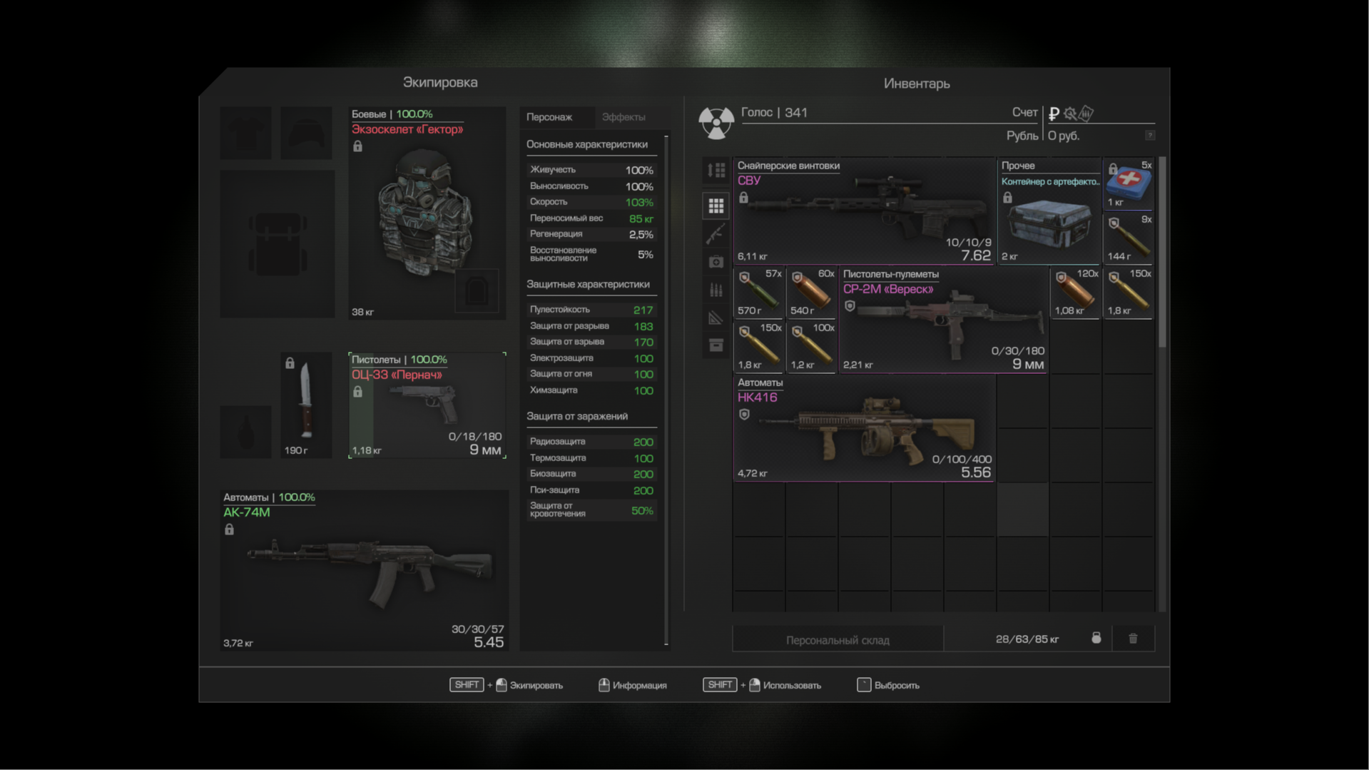Filter inventory by storage box icon

(x=716, y=345)
